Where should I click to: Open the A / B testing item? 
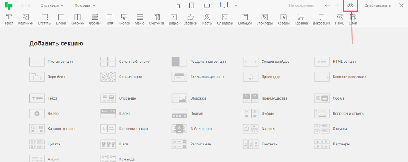click(25, 5)
